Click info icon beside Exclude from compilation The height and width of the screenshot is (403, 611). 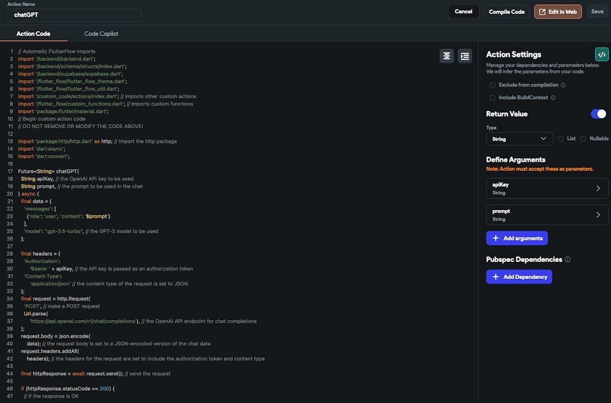(563, 85)
